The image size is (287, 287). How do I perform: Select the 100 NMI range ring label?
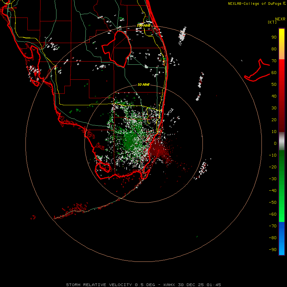[143, 26]
